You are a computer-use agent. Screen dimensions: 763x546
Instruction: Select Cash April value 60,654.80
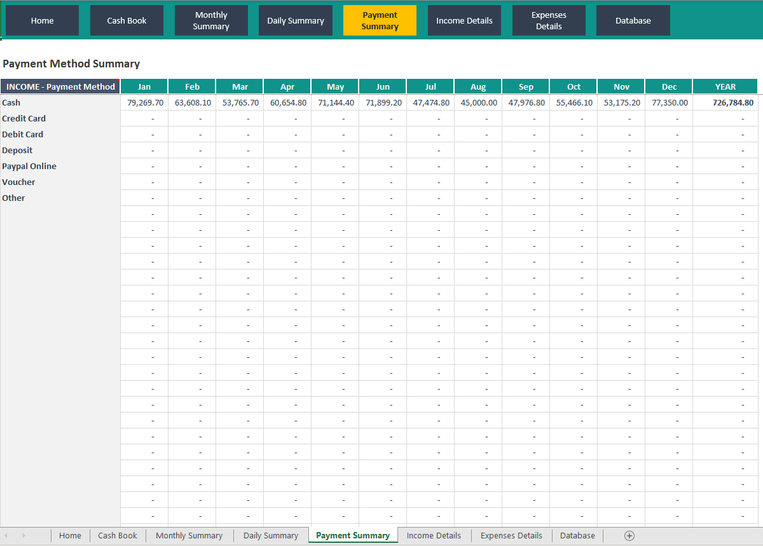pyautogui.click(x=287, y=102)
